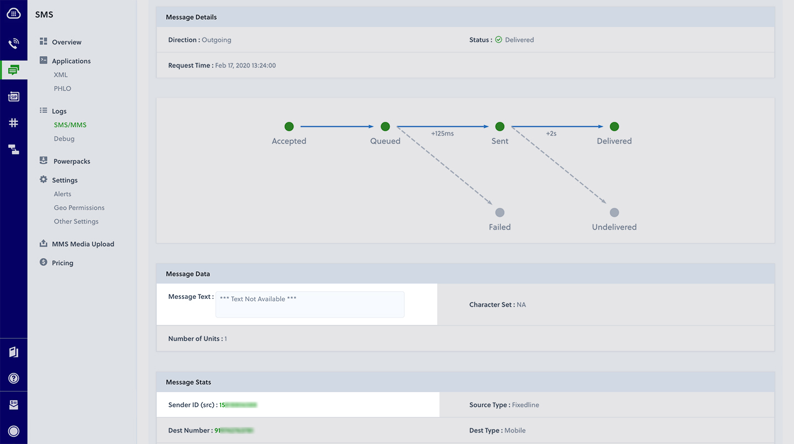Viewport: 794px width, 444px height.
Task: Open the Pricing page
Action: (62, 263)
